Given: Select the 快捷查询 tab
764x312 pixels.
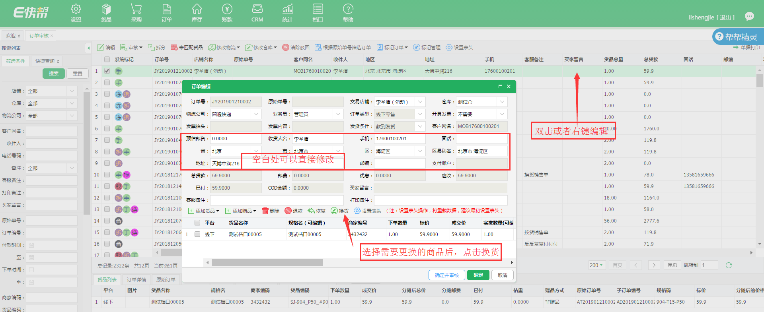Looking at the screenshot, I should 47,61.
